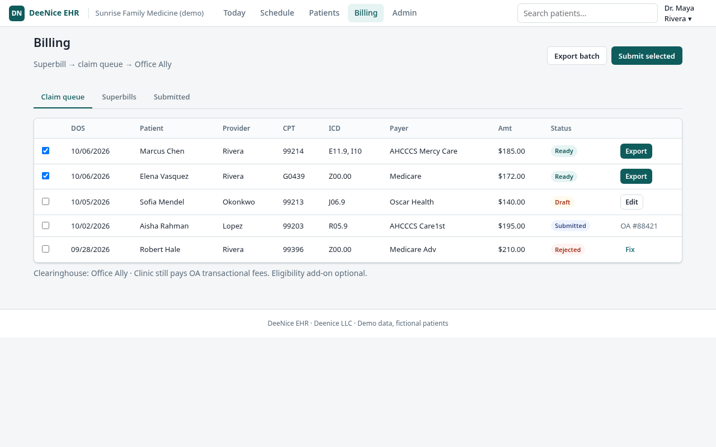The image size is (716, 447).
Task: Switch to the Submitted tab
Action: [172, 97]
